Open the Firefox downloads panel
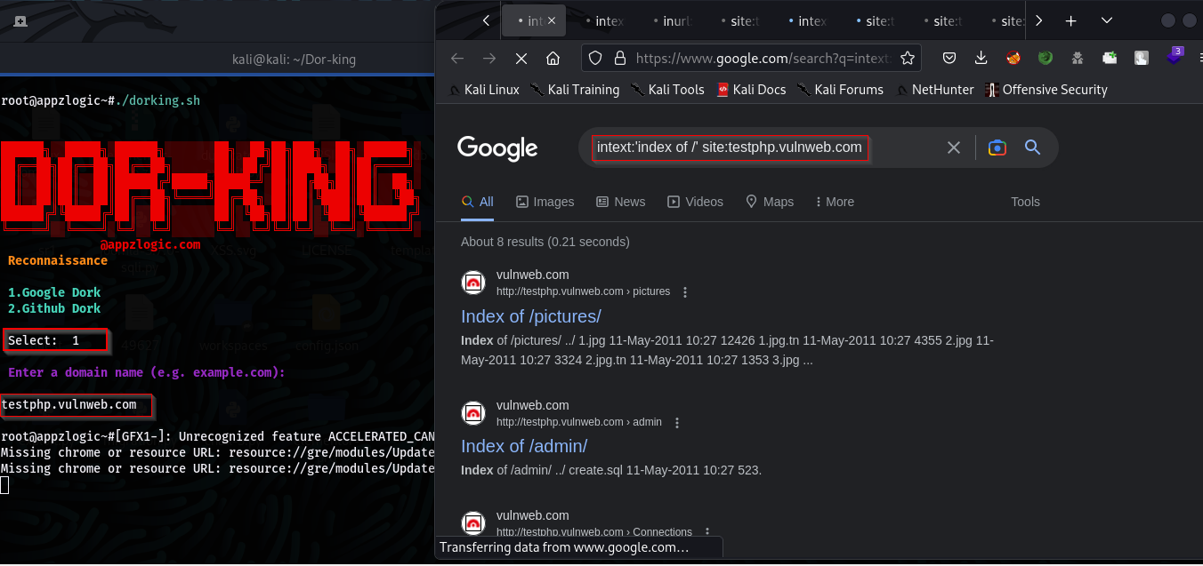The image size is (1203, 566). (x=981, y=59)
